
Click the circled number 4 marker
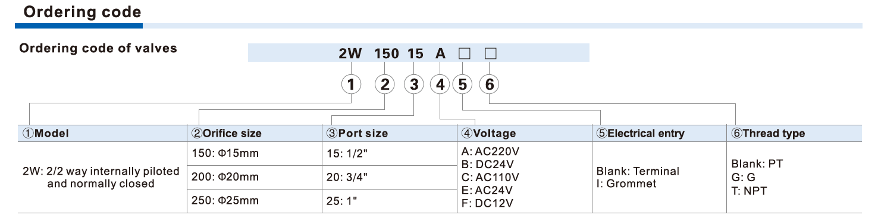tap(440, 85)
